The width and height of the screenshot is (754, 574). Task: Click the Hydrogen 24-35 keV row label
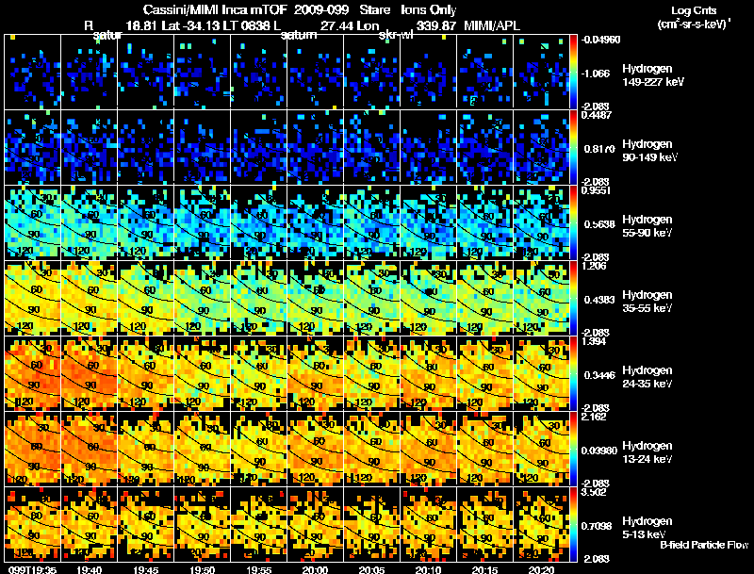coord(647,377)
